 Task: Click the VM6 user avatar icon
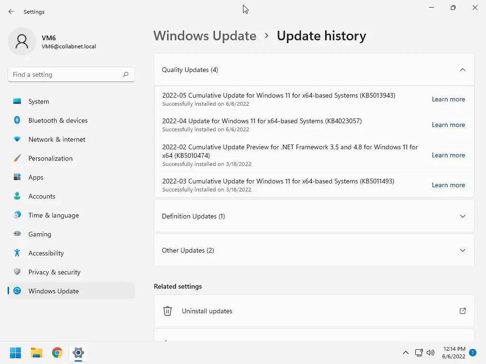pos(22,41)
